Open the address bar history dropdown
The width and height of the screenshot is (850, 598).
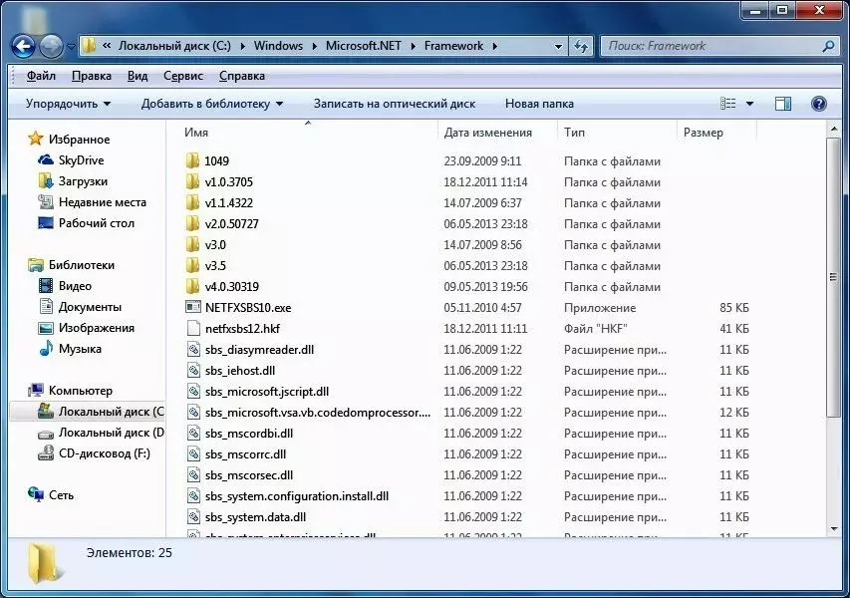(x=558, y=46)
